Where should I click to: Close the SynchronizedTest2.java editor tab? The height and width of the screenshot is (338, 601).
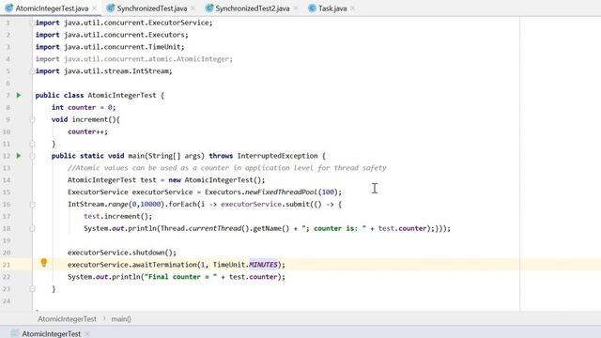pos(296,8)
